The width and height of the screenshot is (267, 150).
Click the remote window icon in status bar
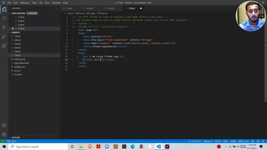3,141
